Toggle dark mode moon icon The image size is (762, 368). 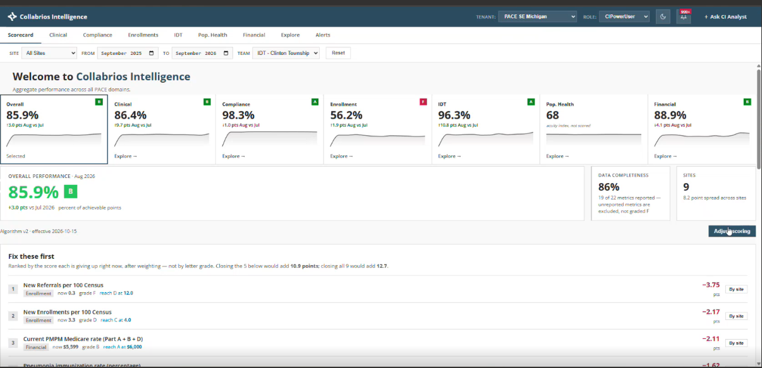(663, 16)
